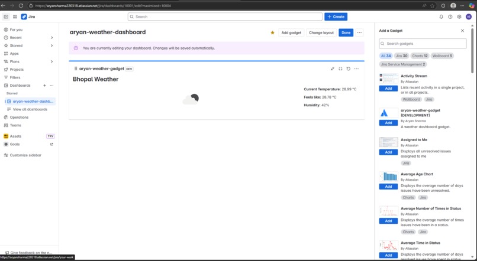This screenshot has width=477, height=261.
Task: Click Done to finish editing the dashboard
Action: tap(346, 32)
